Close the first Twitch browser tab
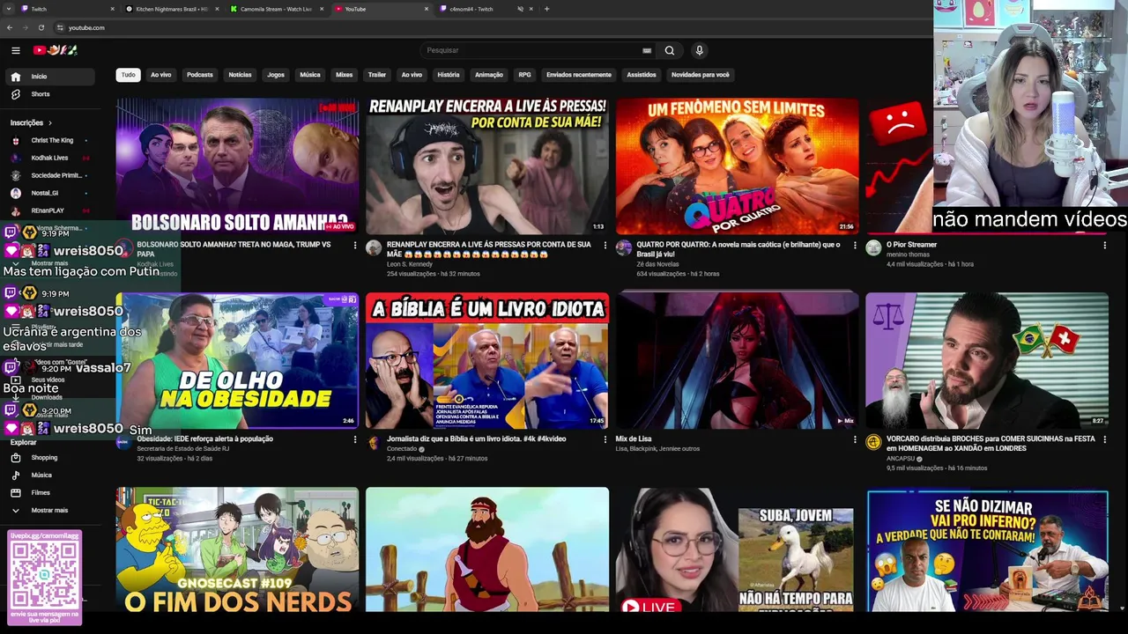The width and height of the screenshot is (1128, 634). (x=113, y=9)
